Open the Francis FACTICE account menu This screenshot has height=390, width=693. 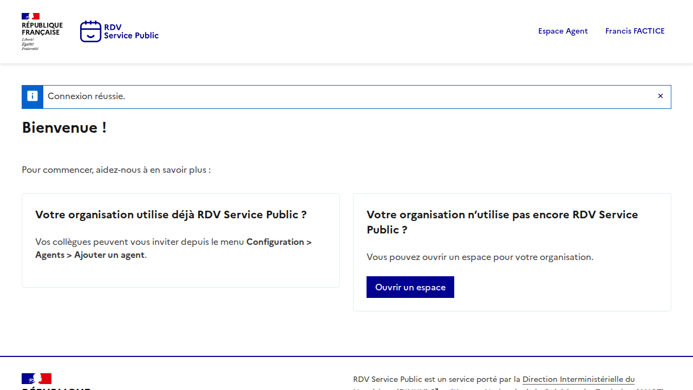[x=635, y=31]
